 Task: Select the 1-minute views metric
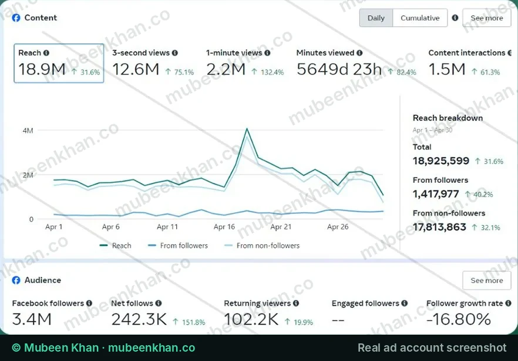pyautogui.click(x=245, y=63)
